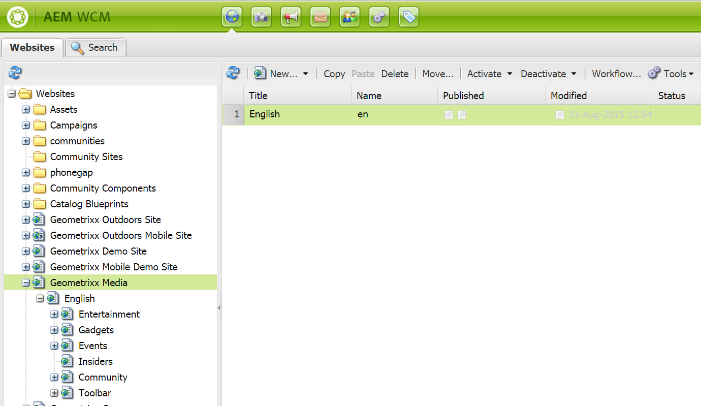701x406 pixels.
Task: Expand the Toolbar page node
Action: (x=54, y=393)
